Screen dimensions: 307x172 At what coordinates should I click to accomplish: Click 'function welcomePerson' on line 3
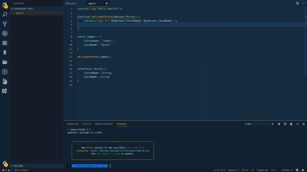coord(95,17)
